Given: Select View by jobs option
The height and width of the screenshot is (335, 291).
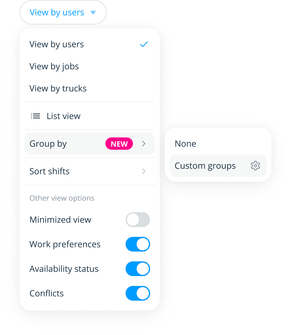Looking at the screenshot, I should click(x=54, y=66).
